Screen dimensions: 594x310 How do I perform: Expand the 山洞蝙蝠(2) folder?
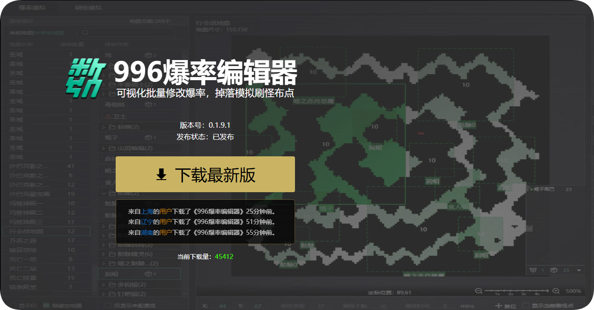pyautogui.click(x=104, y=148)
